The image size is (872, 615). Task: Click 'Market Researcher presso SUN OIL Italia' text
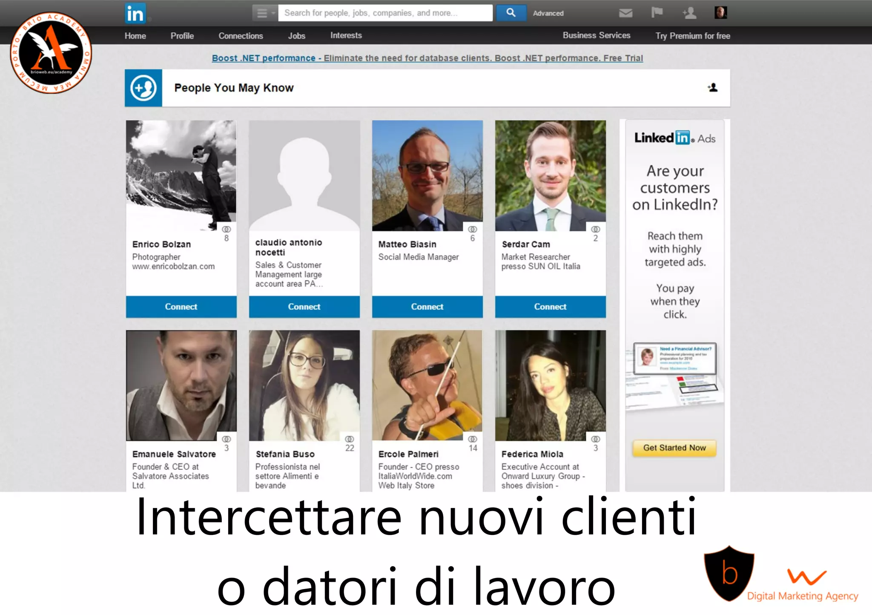point(540,262)
